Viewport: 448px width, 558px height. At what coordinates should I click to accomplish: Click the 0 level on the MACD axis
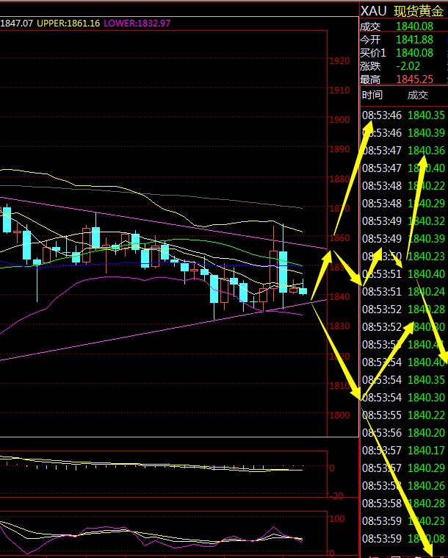pos(332,468)
